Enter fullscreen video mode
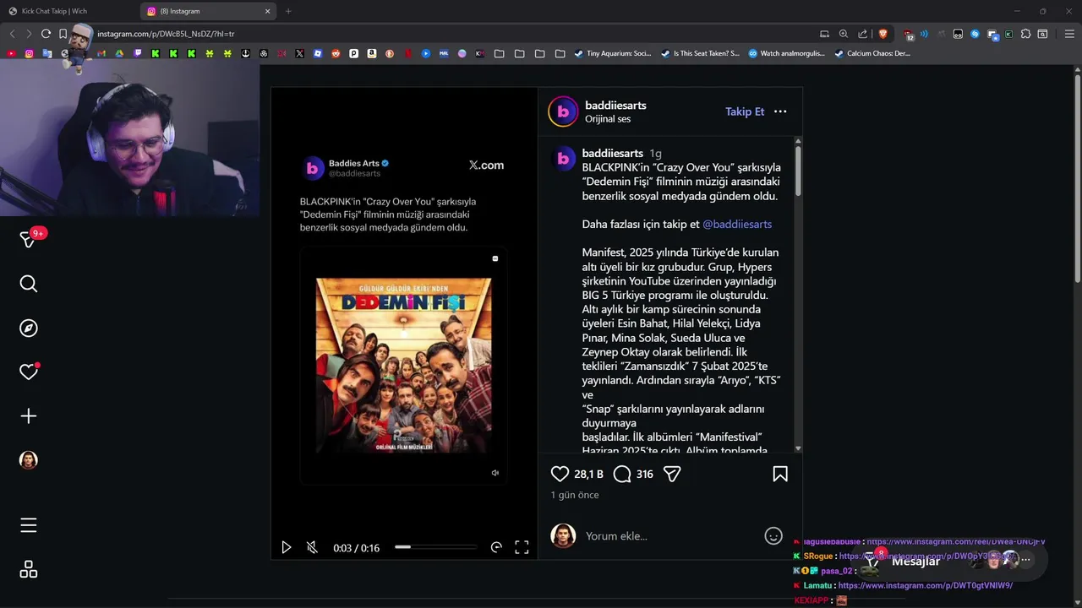Viewport: 1082px width, 608px height. click(x=522, y=547)
